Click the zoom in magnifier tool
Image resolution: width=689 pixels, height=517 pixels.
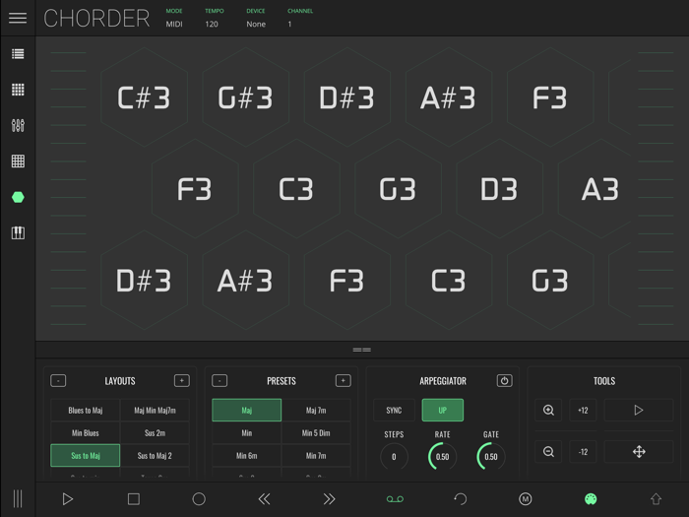pyautogui.click(x=548, y=411)
